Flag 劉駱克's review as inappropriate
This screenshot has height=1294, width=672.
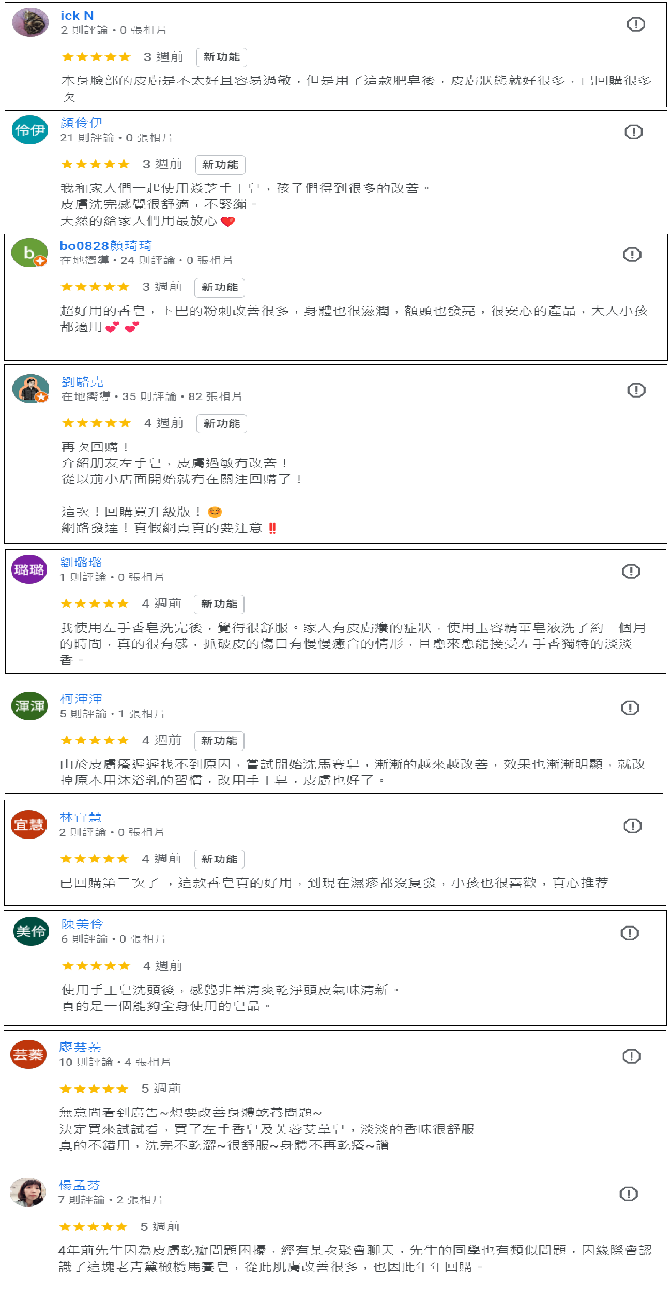coord(636,390)
